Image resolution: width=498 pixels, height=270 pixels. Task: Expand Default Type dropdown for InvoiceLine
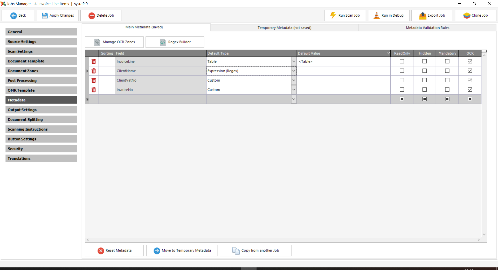294,62
